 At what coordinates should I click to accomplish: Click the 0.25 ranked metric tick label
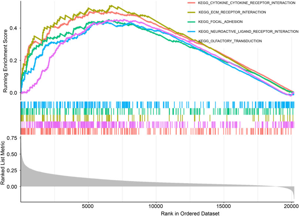click(x=12, y=171)
